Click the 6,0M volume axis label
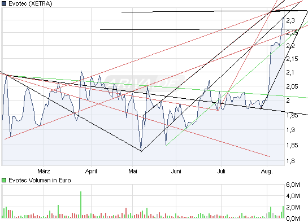Image resolution: width=308 pixels, height=223 pixels. tap(293, 185)
